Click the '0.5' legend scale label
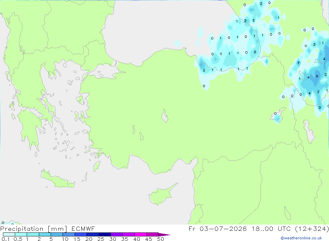This screenshot has width=329, height=241. tap(18, 239)
